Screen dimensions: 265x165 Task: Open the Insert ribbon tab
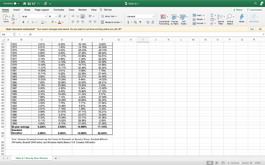click(x=17, y=10)
